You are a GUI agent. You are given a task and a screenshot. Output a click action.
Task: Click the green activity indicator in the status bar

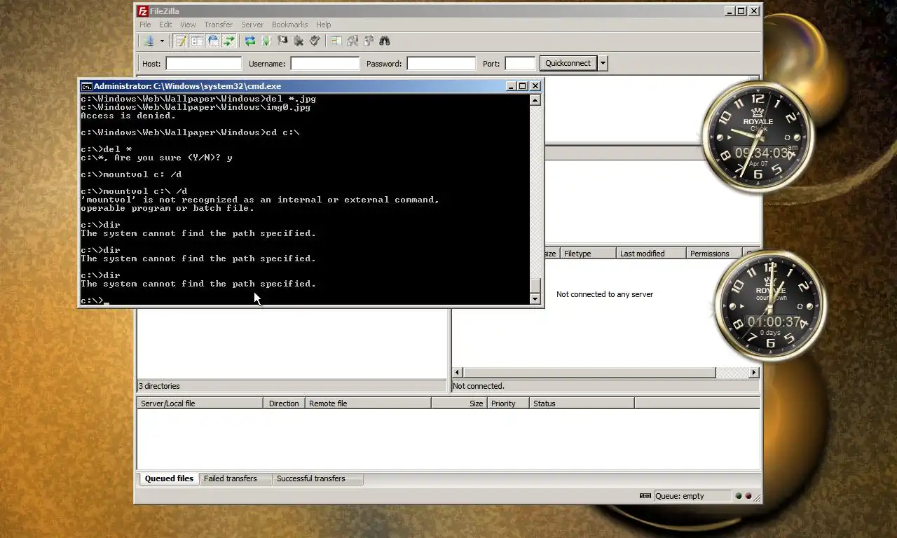pos(738,496)
